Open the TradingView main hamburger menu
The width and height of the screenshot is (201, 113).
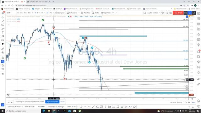click(x=3, y=13)
